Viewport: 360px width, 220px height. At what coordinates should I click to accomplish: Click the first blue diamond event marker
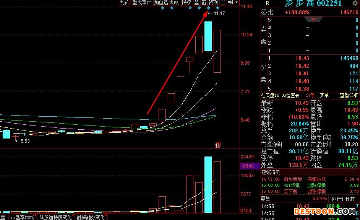tap(162, 8)
